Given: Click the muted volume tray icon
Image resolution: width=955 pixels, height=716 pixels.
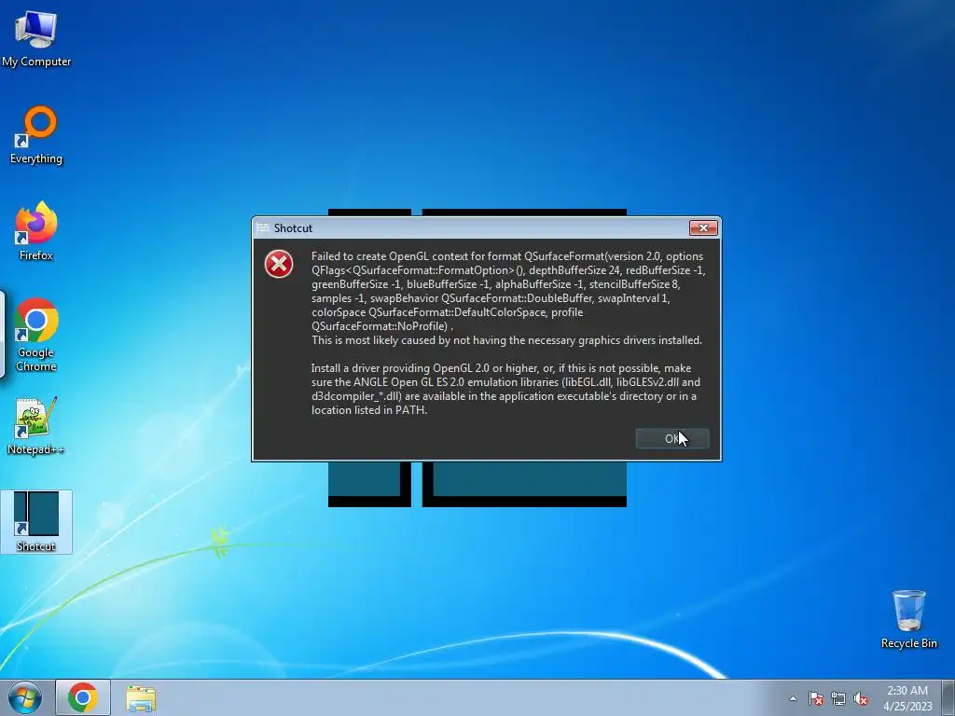Looking at the screenshot, I should (x=861, y=698).
